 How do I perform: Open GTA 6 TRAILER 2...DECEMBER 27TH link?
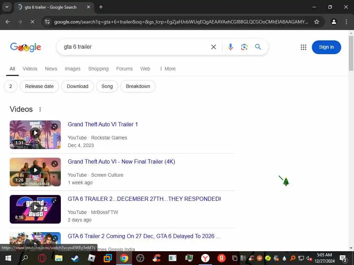(144, 199)
